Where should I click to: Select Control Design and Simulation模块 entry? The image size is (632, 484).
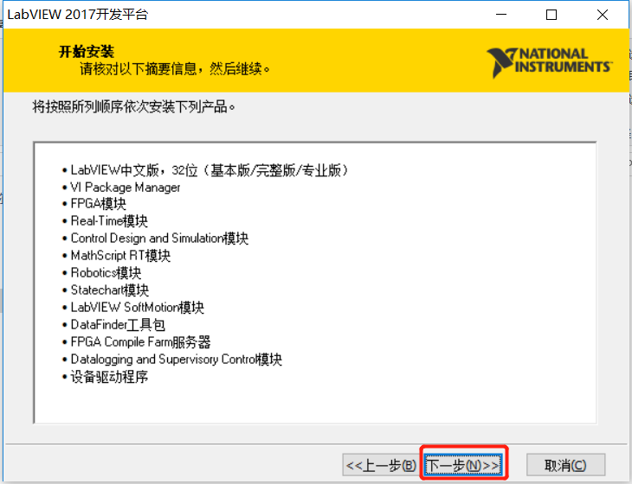click(156, 238)
